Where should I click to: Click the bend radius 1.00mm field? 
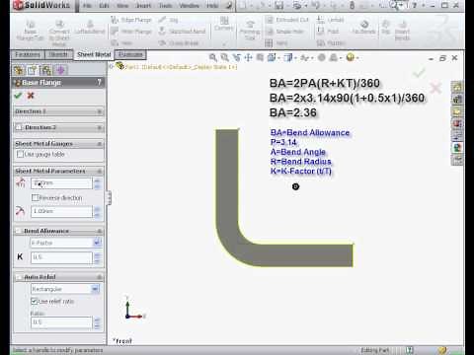[61, 211]
